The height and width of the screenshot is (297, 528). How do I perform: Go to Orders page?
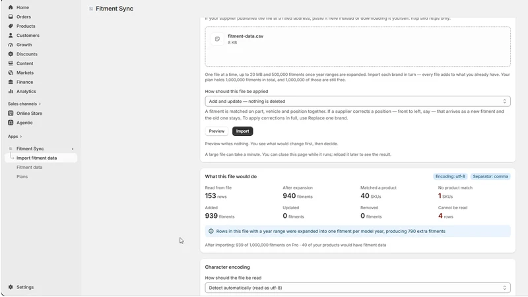point(24,16)
